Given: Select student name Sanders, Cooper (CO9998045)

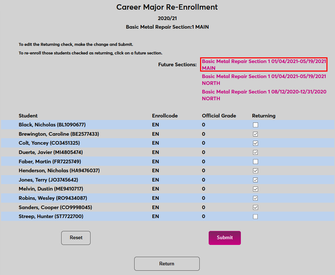Looking at the screenshot, I should (x=55, y=207).
